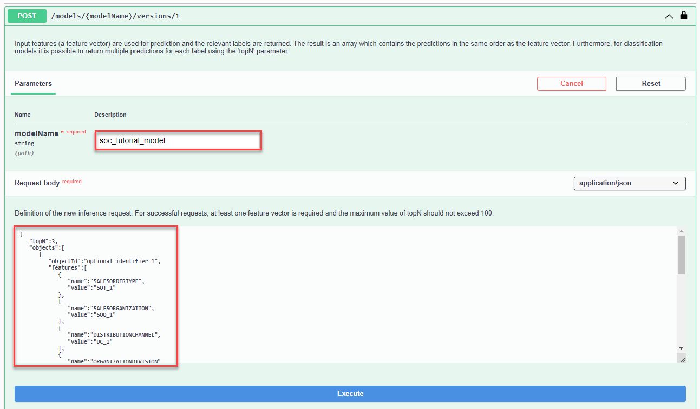The image size is (700, 409).
Task: Click the Cancel button
Action: click(572, 84)
